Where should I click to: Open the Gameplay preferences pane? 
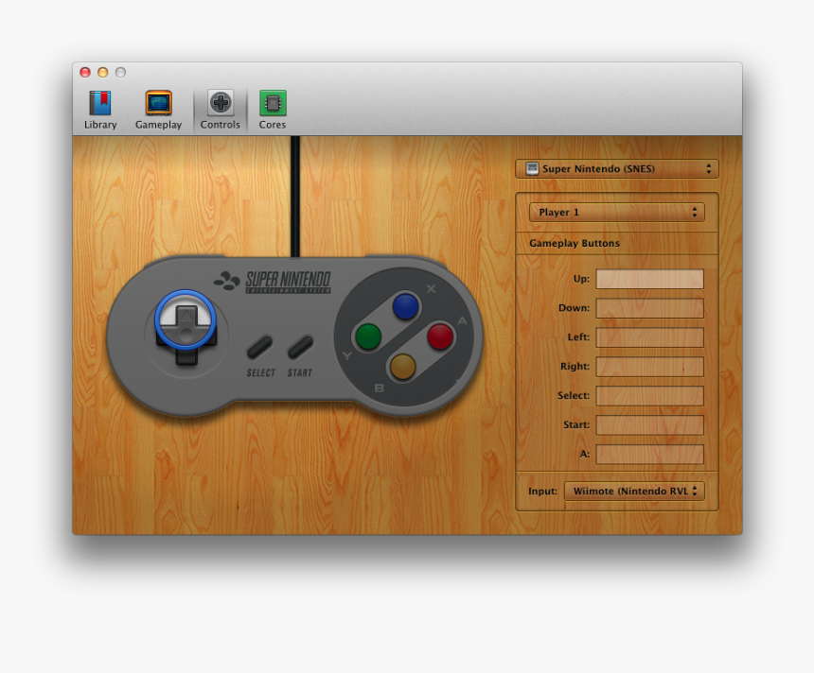click(x=158, y=110)
